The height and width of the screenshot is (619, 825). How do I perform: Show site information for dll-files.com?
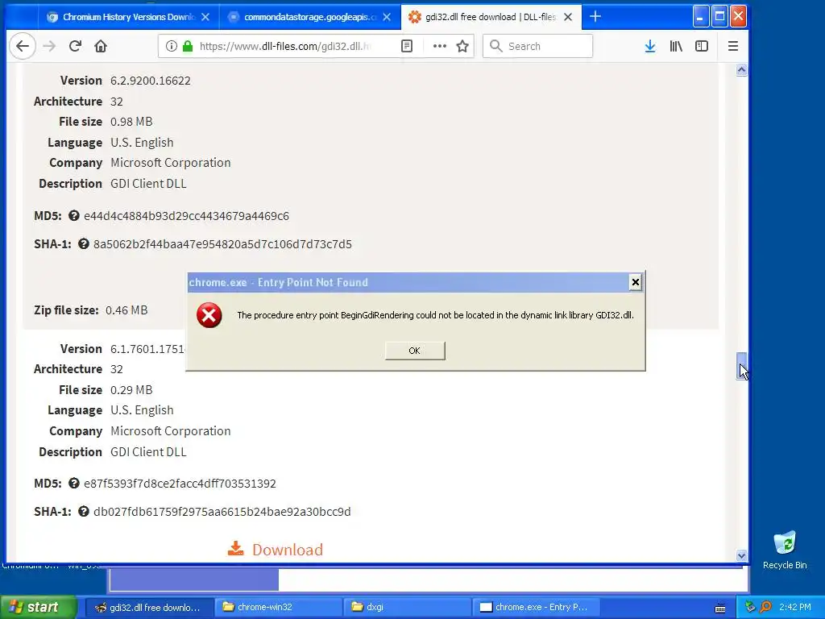point(171,46)
